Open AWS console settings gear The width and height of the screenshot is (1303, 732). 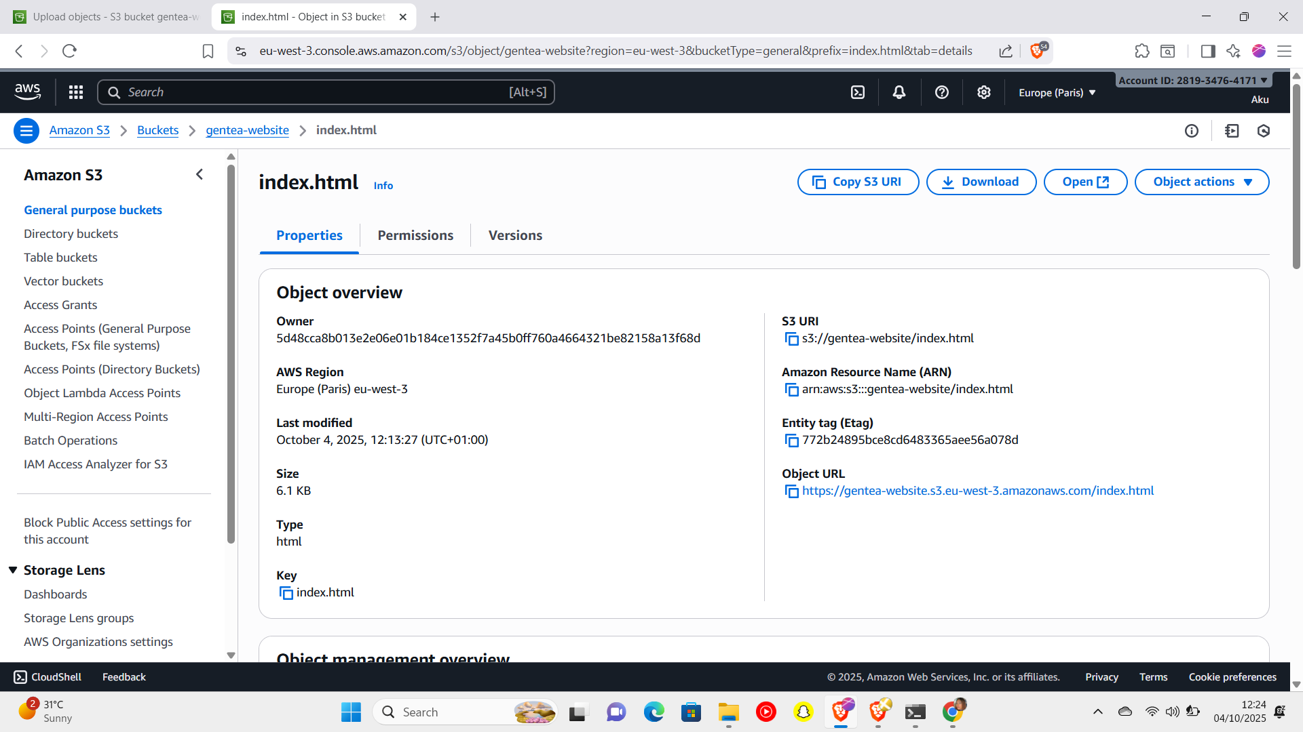[984, 92]
